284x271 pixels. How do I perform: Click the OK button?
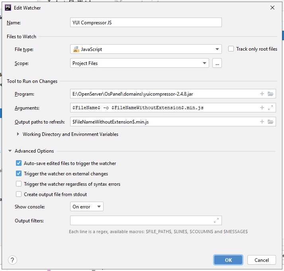tap(228, 260)
